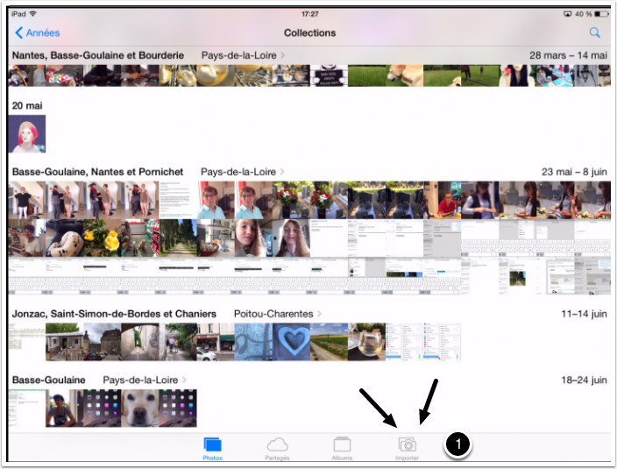Viewport: 617px width, 469px height.
Task: Click the numbered step 1 marker
Action: point(457,445)
